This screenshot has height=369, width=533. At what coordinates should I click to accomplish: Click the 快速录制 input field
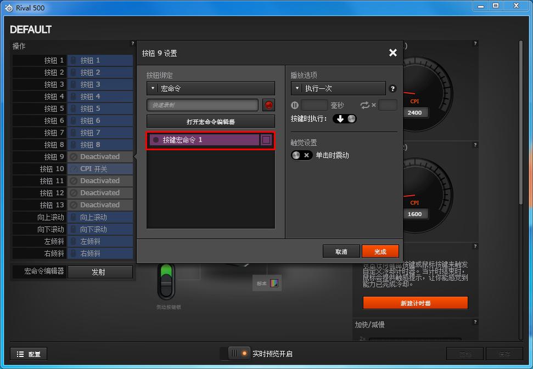tap(202, 105)
